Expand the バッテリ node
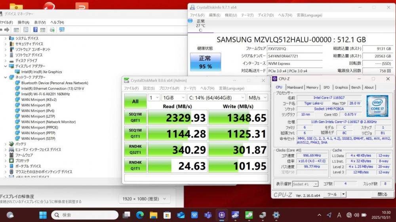The width and height of the screenshot is (396, 222). pyautogui.click(x=5, y=144)
